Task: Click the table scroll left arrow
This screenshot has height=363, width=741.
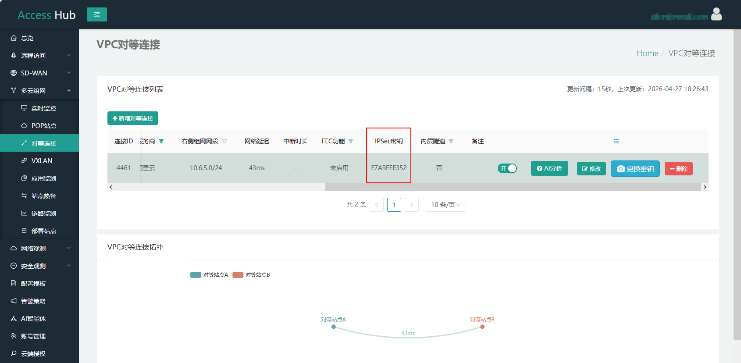Action: (111, 187)
